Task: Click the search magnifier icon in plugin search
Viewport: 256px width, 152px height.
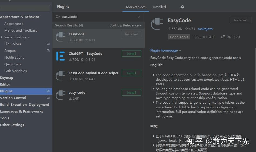Action: coord(58,17)
